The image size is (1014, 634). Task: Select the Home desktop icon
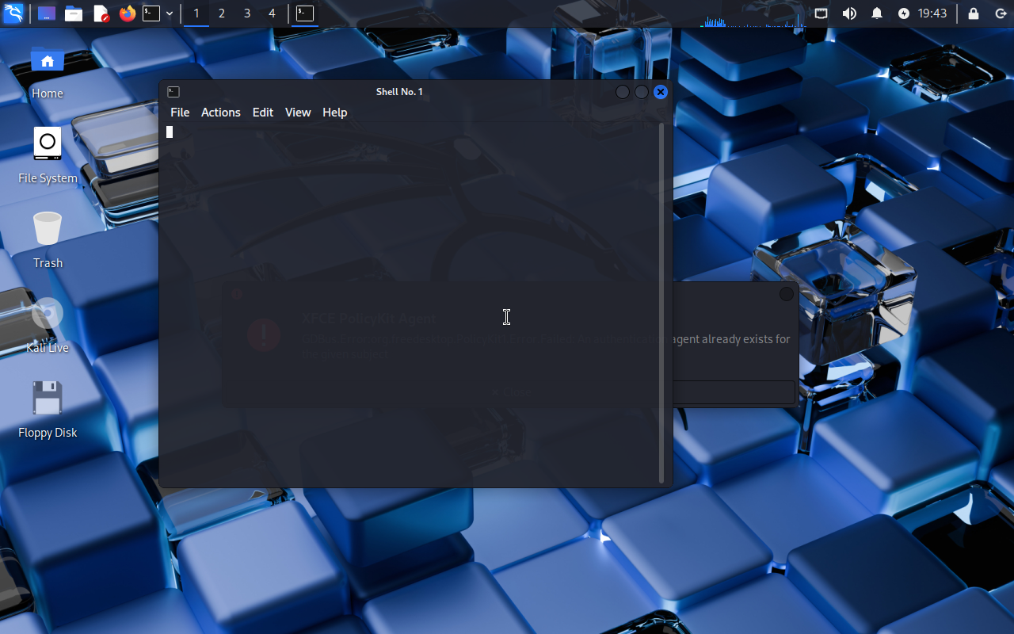point(48,71)
